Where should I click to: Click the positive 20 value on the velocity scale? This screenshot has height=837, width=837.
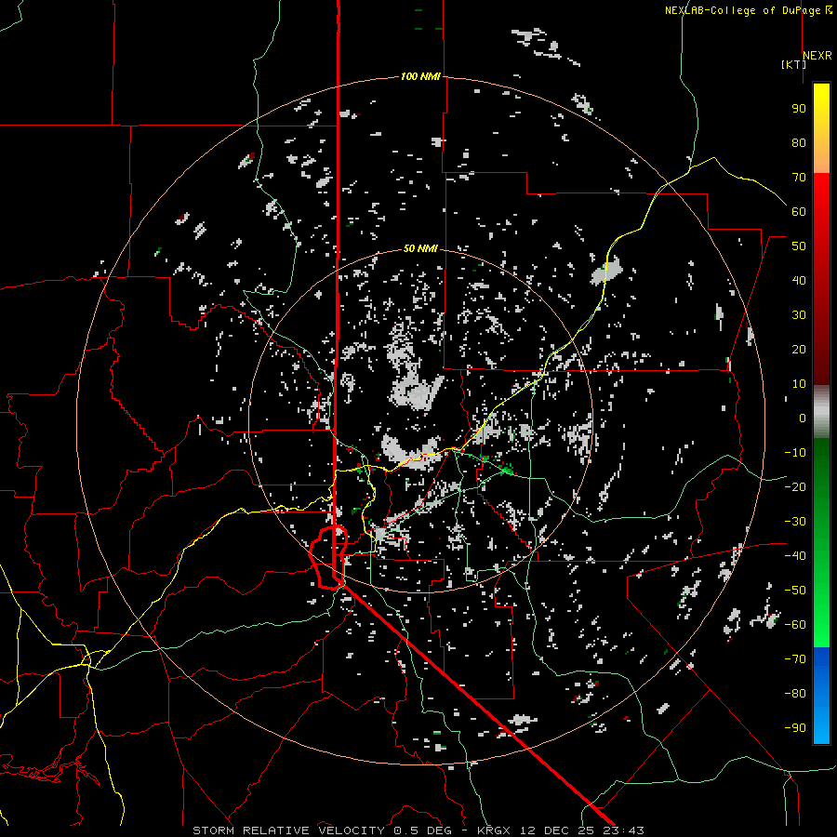tap(799, 349)
